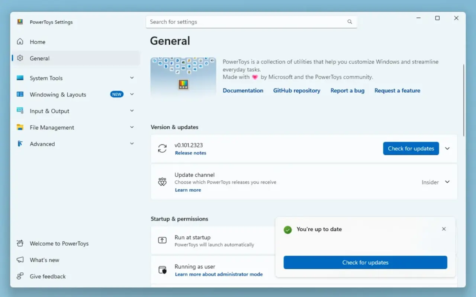Maximize the PowerToys Settings window
Screen dimensions: 476x297
(x=437, y=18)
